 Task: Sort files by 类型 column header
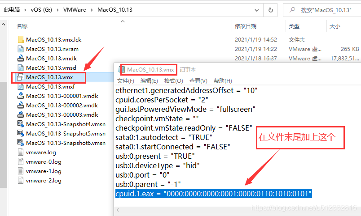point(294,26)
